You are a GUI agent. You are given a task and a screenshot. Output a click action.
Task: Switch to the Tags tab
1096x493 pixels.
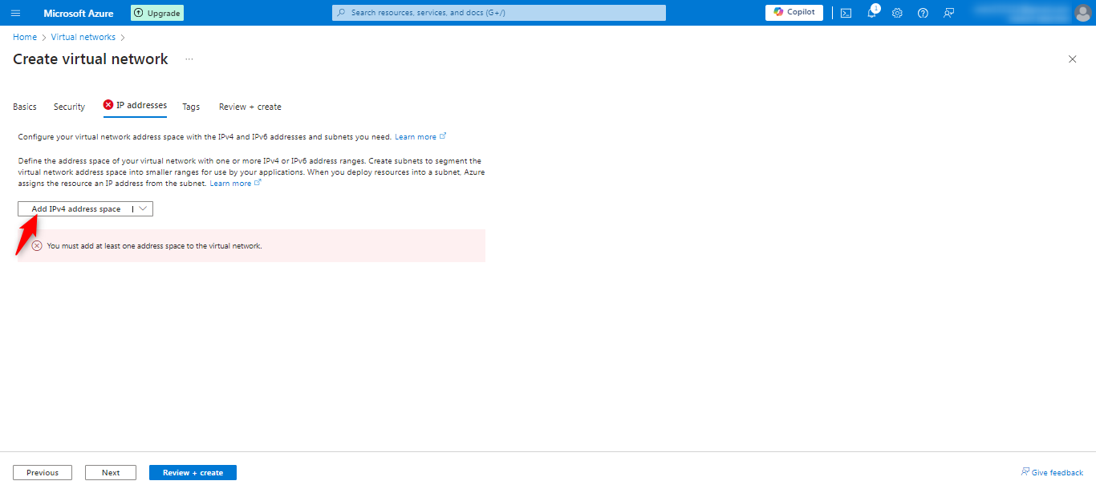191,107
